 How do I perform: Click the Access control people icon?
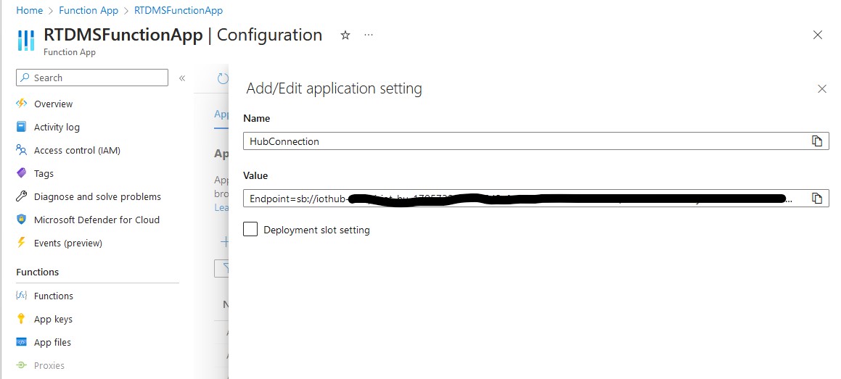click(x=22, y=150)
